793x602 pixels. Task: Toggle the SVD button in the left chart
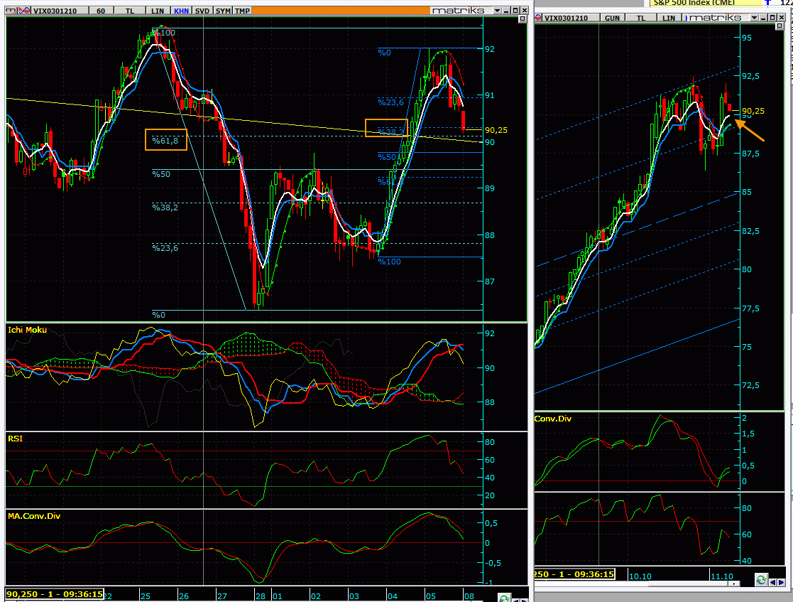(202, 11)
